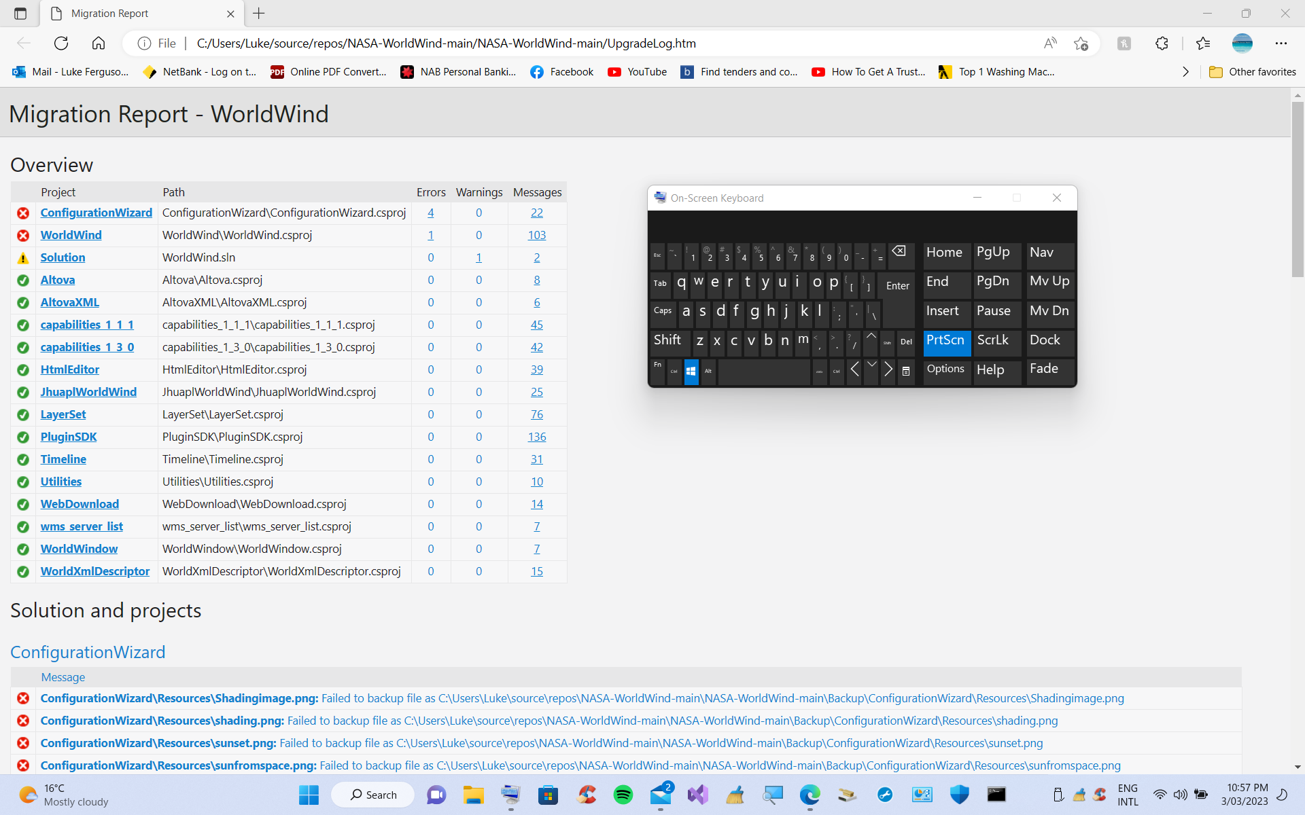Open File Explorer from the taskbar
The height and width of the screenshot is (815, 1305).
473,795
